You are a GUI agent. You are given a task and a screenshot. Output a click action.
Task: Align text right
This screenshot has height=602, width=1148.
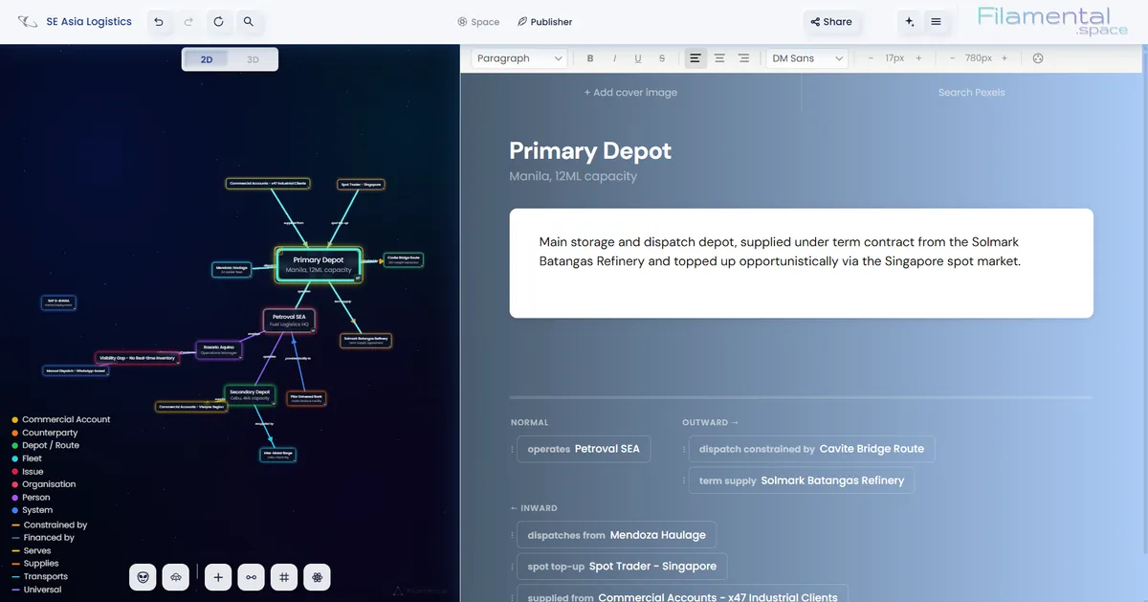(743, 58)
